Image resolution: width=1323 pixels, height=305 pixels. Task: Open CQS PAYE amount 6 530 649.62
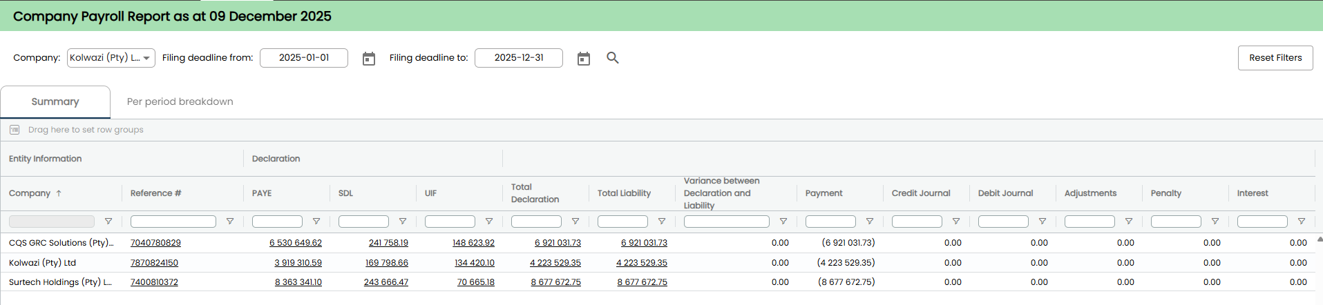[x=296, y=243]
